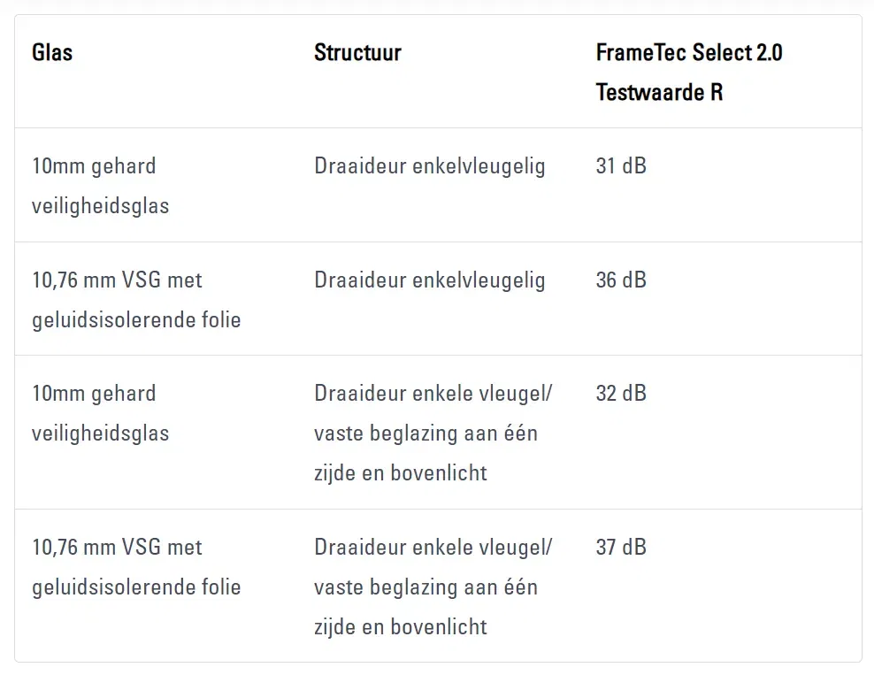Click the 32 dB test value
Screen dimensions: 874x675
click(621, 394)
